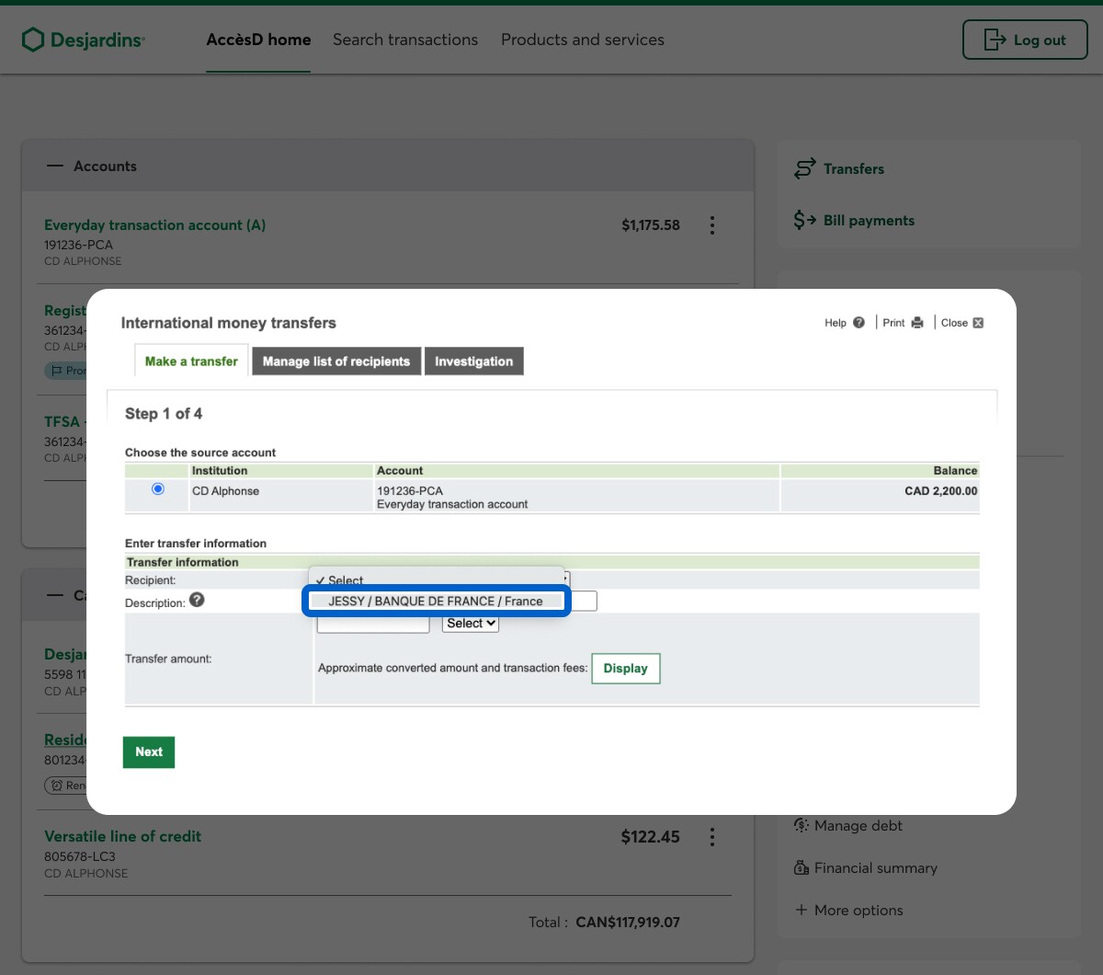Click the Desjardins logo

pyautogui.click(x=83, y=40)
